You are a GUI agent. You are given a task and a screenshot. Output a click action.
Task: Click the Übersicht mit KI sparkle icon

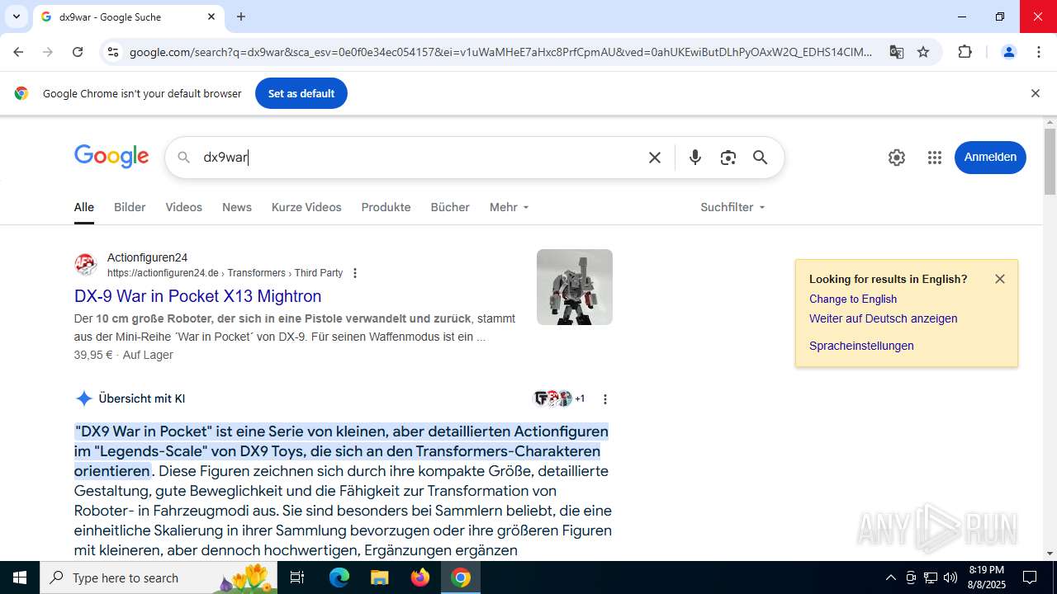pyautogui.click(x=83, y=398)
